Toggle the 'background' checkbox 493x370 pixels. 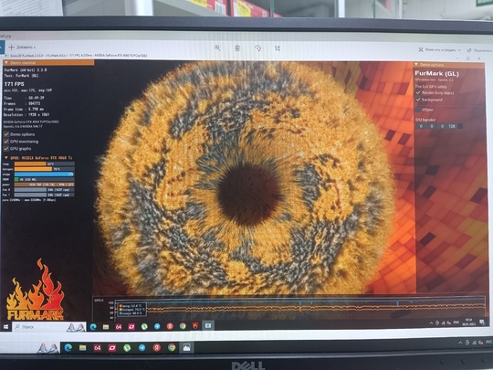pyautogui.click(x=418, y=100)
